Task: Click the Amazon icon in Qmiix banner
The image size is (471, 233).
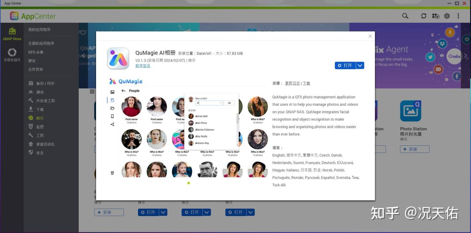Action: (x=450, y=33)
